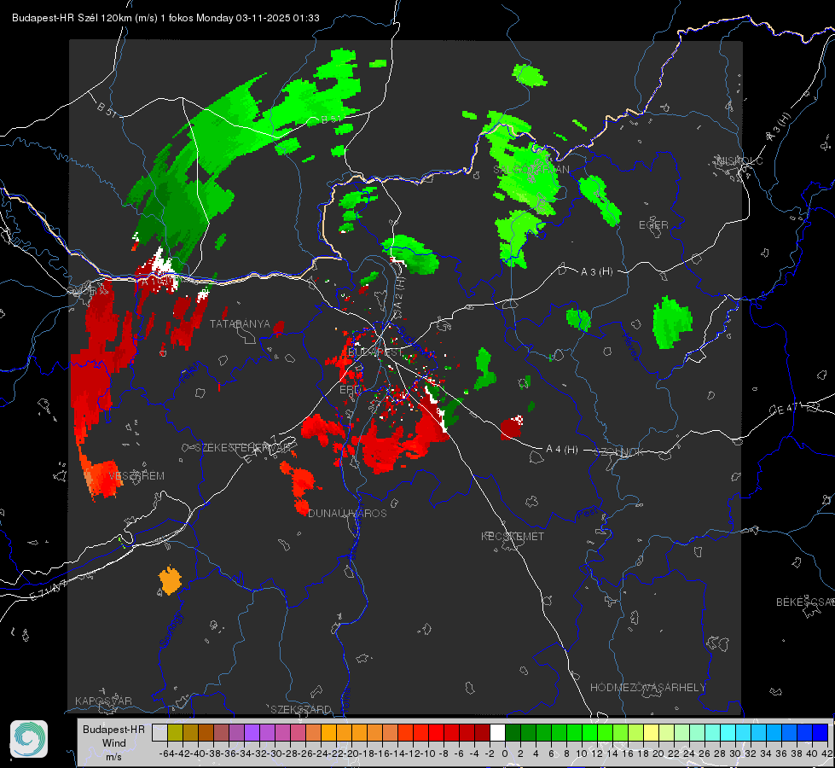Pick the light grey first legend swatch

coord(159,732)
